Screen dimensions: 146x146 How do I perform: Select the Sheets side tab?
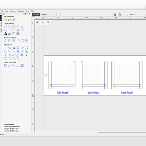click(1, 24)
